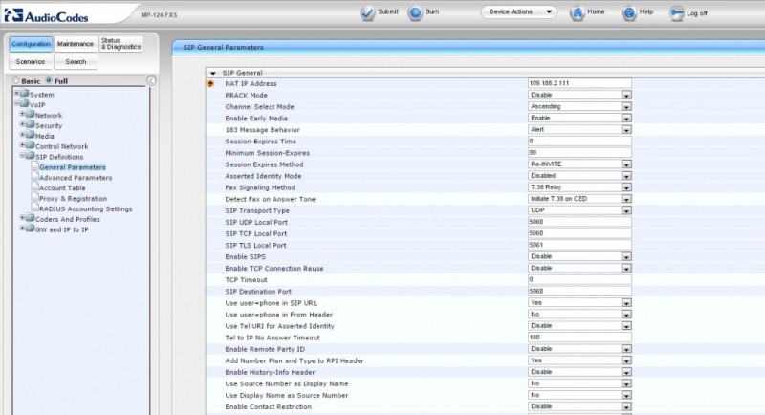The height and width of the screenshot is (415, 765).
Task: Click the VoIP folder icon
Action: click(x=25, y=103)
